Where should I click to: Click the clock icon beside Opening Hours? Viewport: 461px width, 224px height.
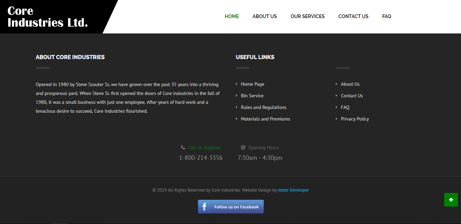243,148
